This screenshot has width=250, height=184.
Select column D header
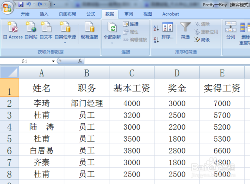(177, 73)
